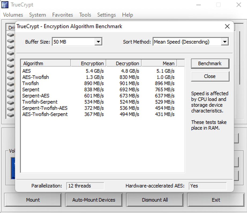
Task: Open the Volumes menu
Action: pyautogui.click(x=13, y=15)
